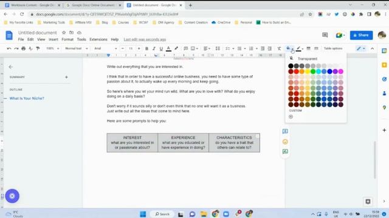Open the highlight color tool
Screen dimensions: 389x218
pyautogui.click(x=176, y=48)
